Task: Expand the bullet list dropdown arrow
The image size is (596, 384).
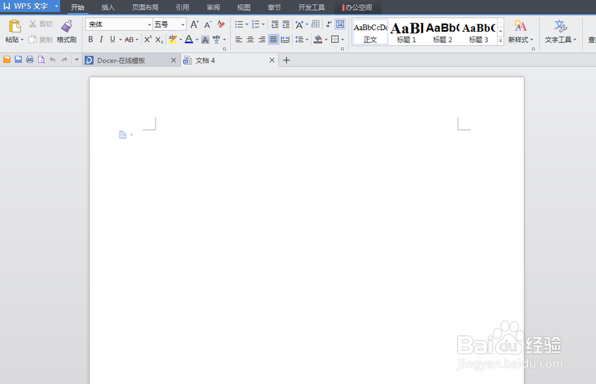Action: coord(247,24)
